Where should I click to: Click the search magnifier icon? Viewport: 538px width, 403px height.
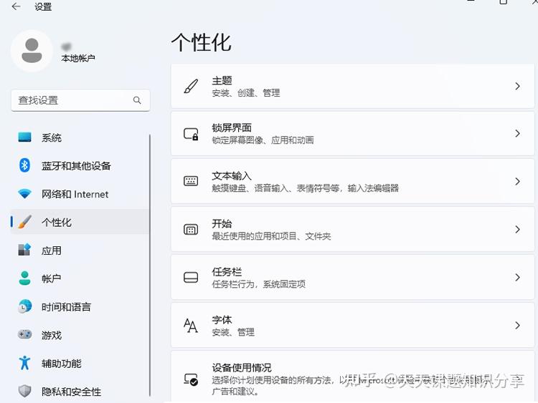pyautogui.click(x=137, y=100)
